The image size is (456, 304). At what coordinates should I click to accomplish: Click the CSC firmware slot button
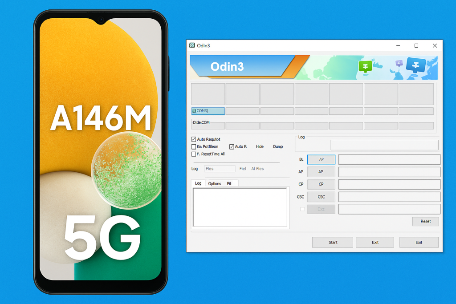click(x=321, y=197)
